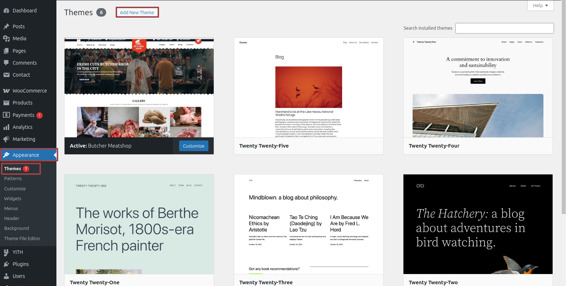Screen dimensions: 566x286
Task: Open Header submenu link
Action: (12, 219)
